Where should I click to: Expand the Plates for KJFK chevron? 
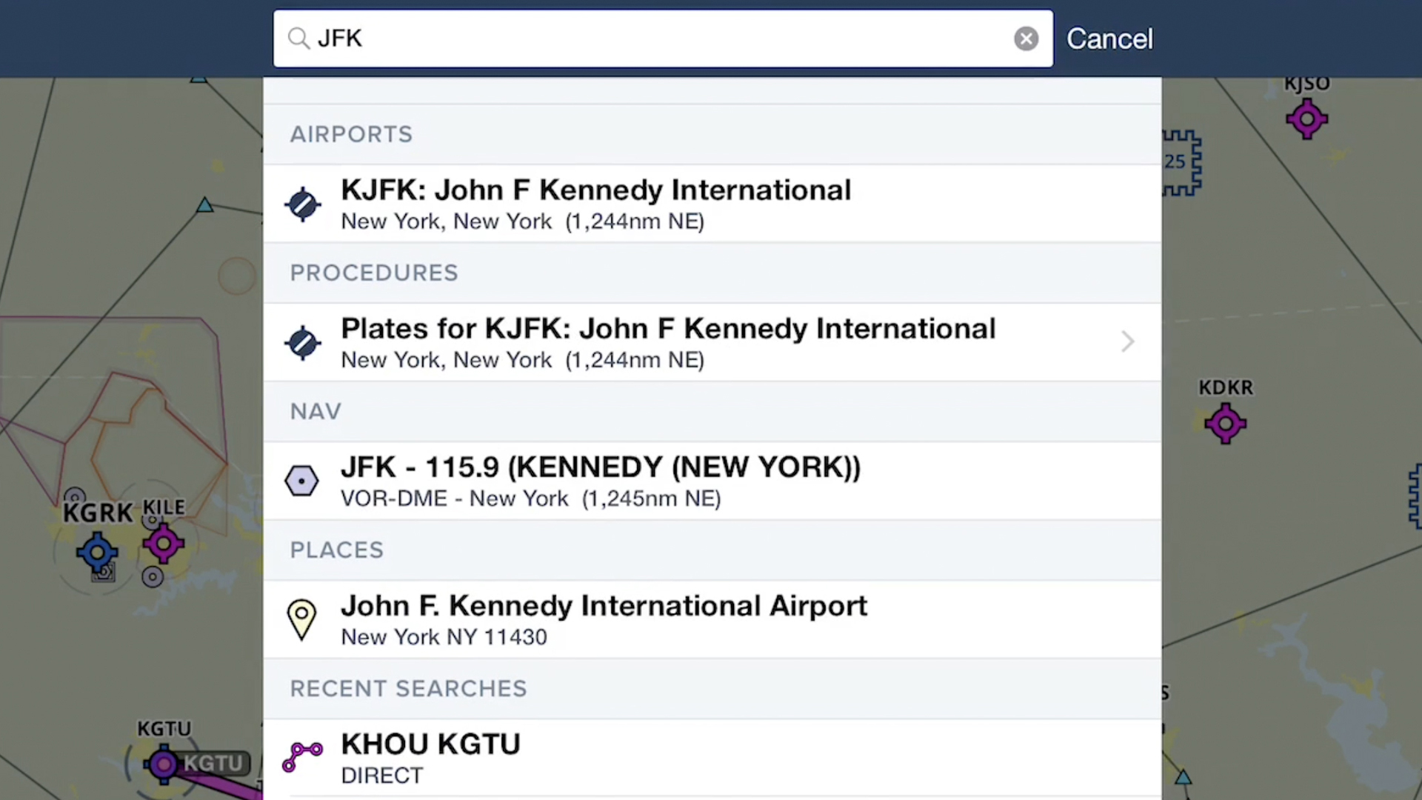click(1127, 341)
